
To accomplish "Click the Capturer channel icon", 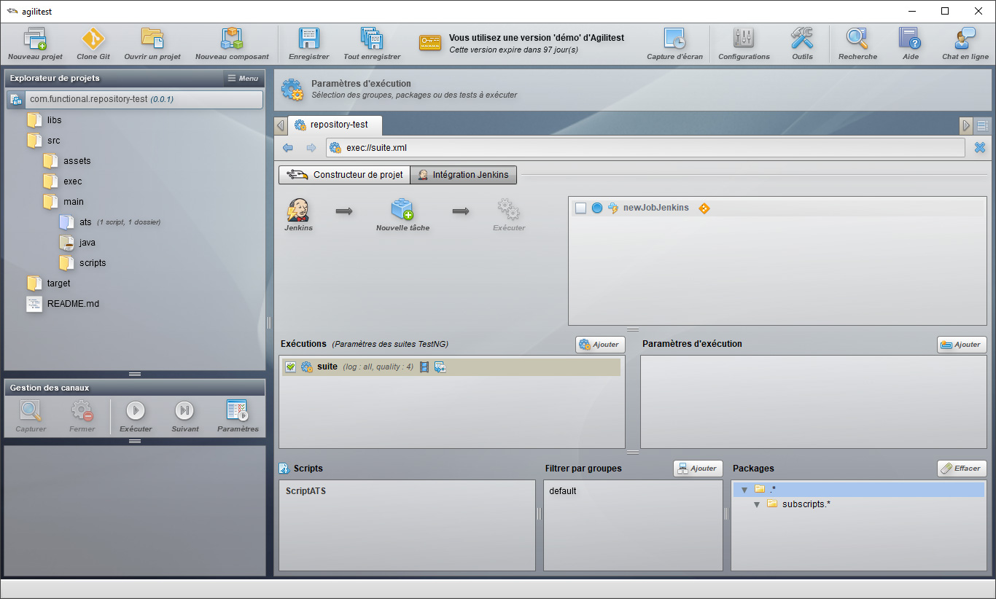I will click(x=31, y=410).
